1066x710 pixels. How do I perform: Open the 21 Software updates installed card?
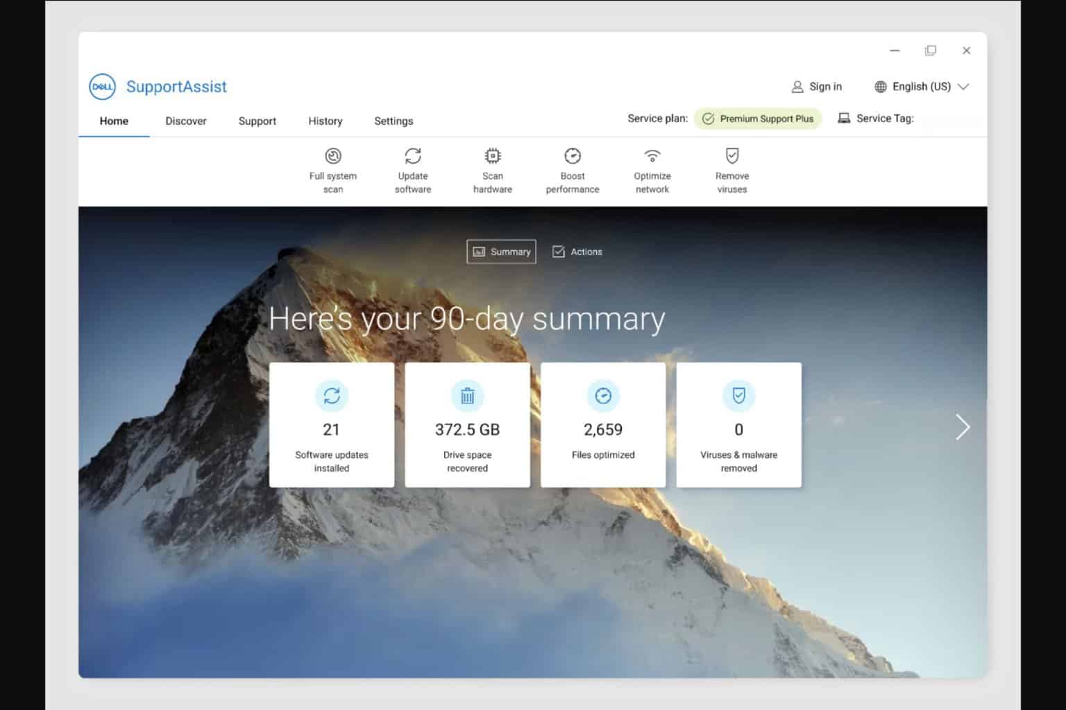332,425
